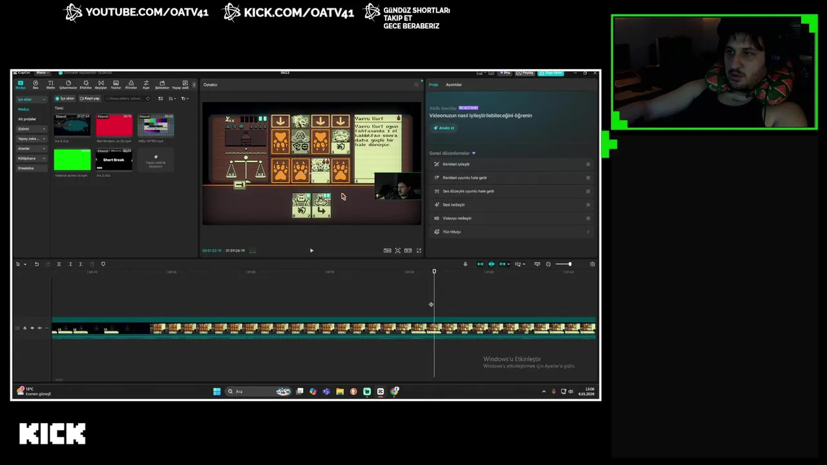Adjust the timeline zoom slider
Viewport: 827px width, 465px height.
(563, 264)
